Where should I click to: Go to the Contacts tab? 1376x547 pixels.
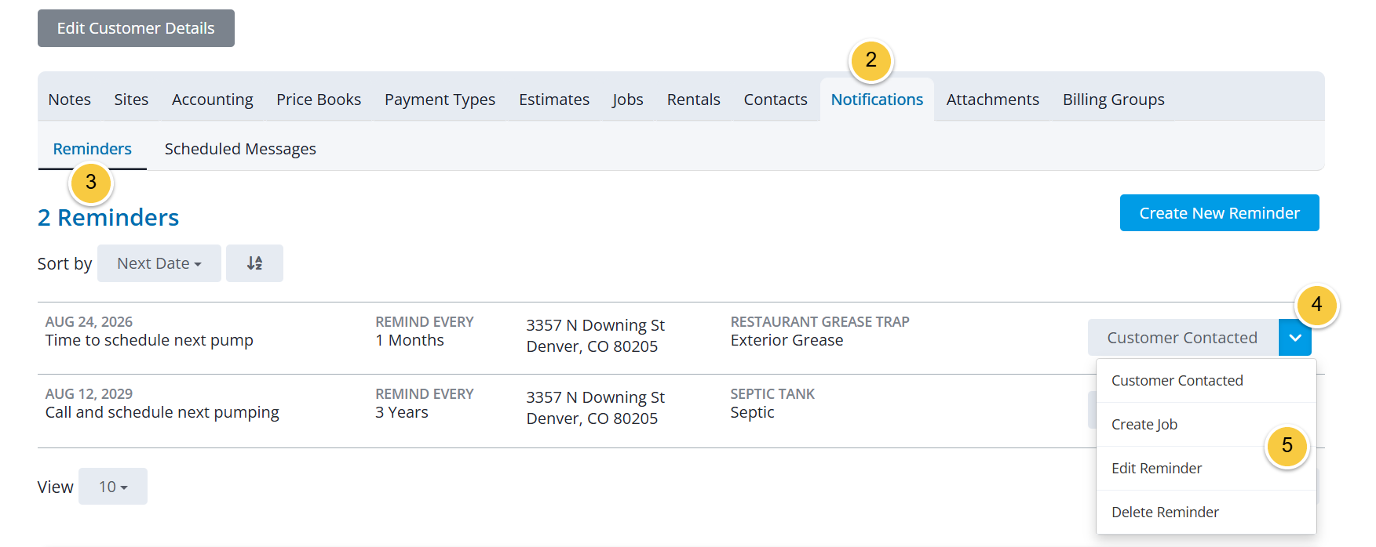coord(776,100)
